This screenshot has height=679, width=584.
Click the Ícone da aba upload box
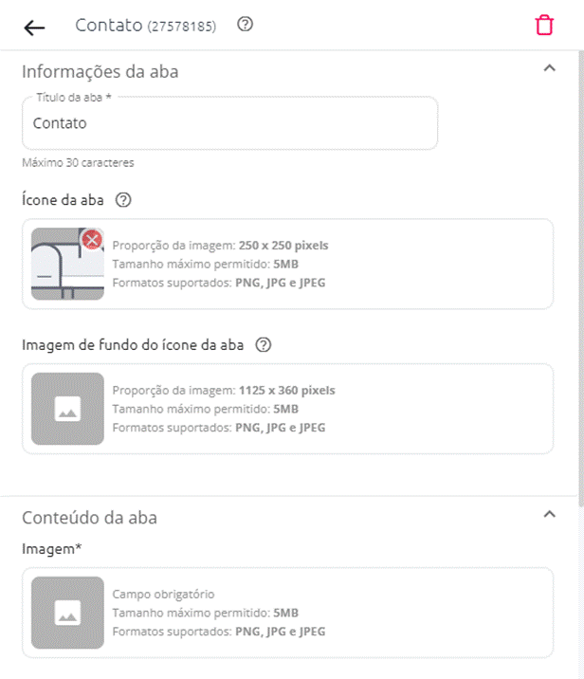click(x=288, y=264)
